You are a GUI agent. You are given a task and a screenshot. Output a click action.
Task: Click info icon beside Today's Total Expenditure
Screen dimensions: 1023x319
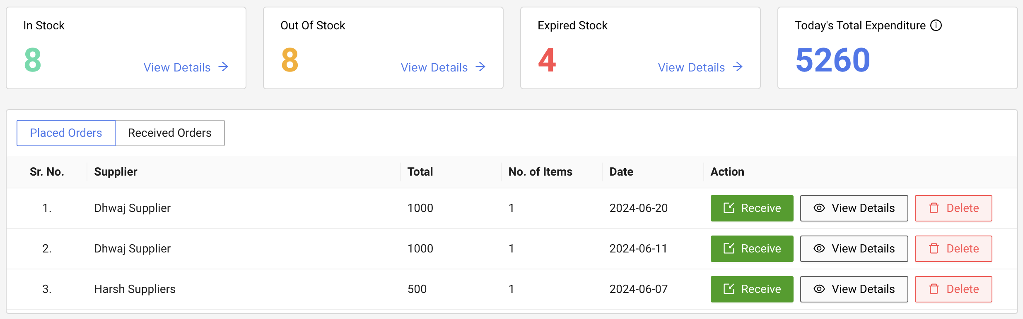936,26
